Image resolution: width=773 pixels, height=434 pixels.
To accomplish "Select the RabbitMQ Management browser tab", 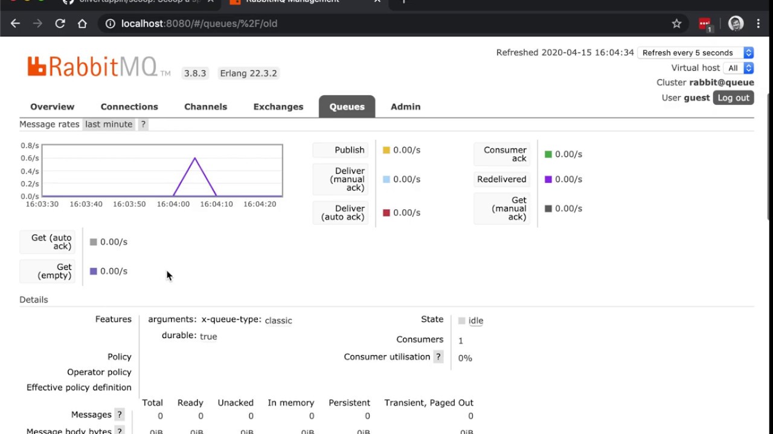I will tap(305, 3).
